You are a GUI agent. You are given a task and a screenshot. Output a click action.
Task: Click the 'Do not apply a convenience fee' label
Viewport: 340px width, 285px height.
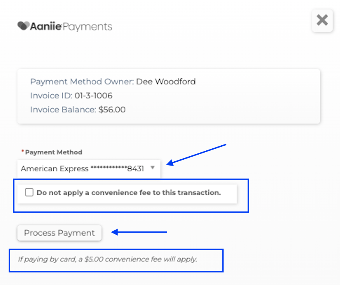tap(128, 193)
